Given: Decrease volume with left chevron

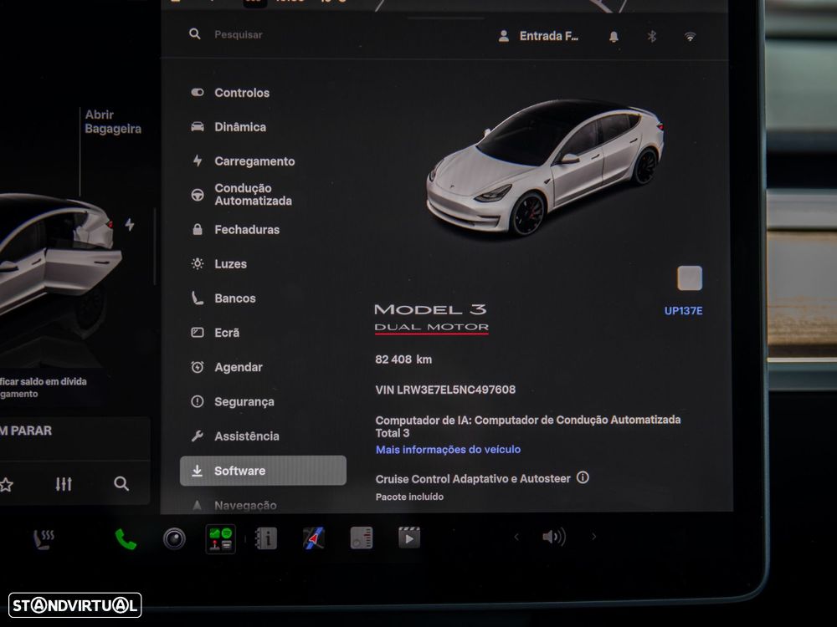Looking at the screenshot, I should [516, 537].
